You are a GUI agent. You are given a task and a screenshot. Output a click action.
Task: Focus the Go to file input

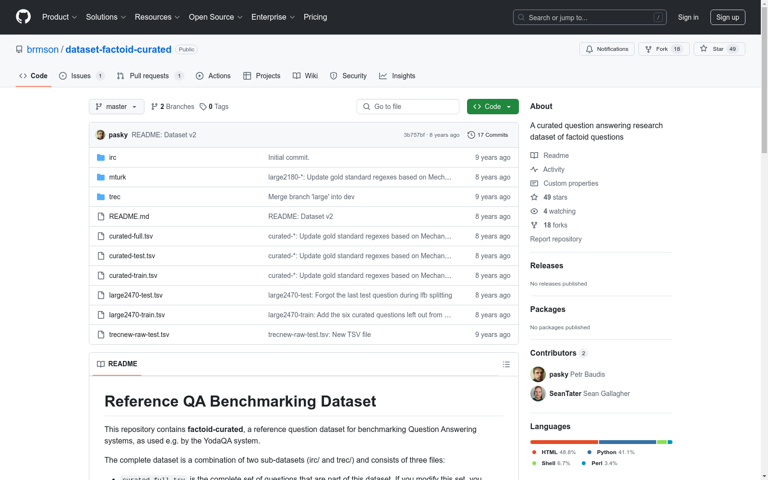point(408,107)
